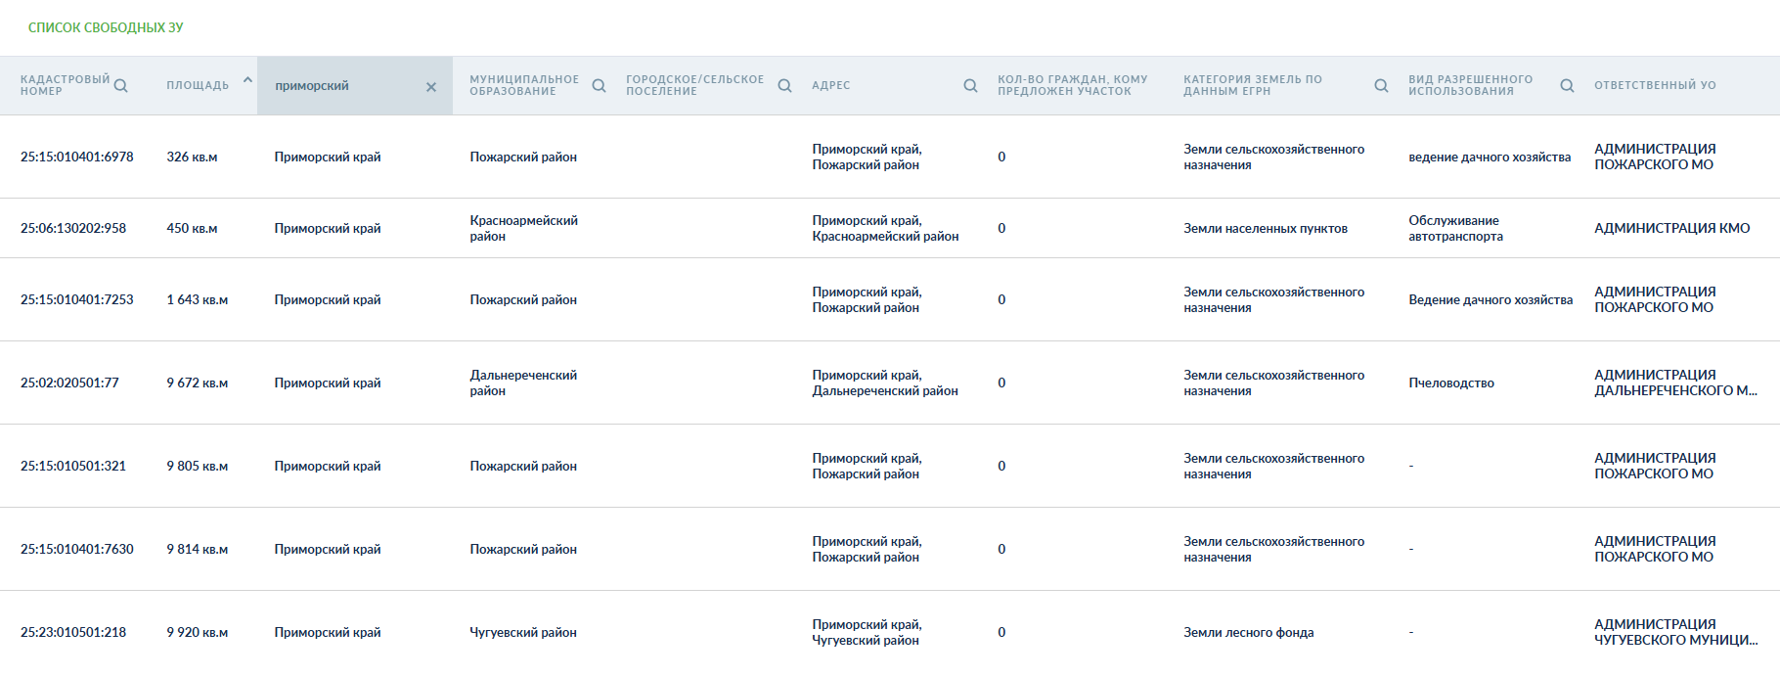Image resolution: width=1780 pixels, height=676 pixels.
Task: Open search for Городское/сельское поселение column
Action: tap(784, 86)
